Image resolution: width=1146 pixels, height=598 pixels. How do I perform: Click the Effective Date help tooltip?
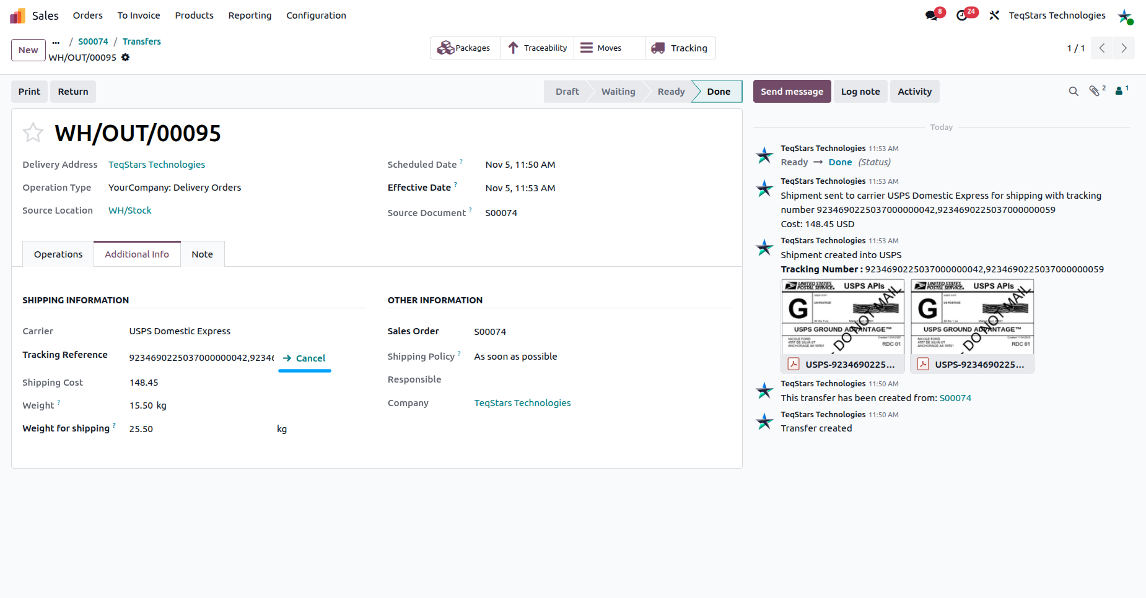click(455, 184)
